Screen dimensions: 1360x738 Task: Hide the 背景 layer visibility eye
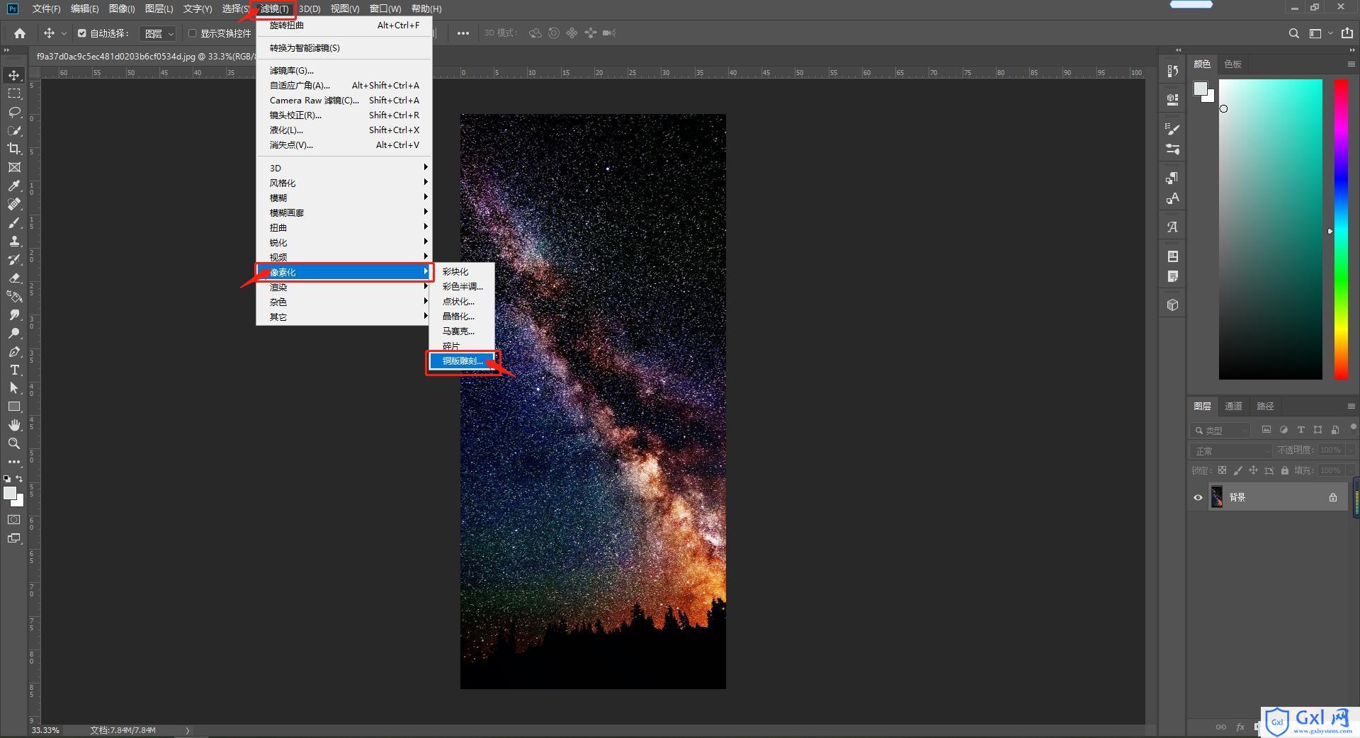coord(1198,497)
